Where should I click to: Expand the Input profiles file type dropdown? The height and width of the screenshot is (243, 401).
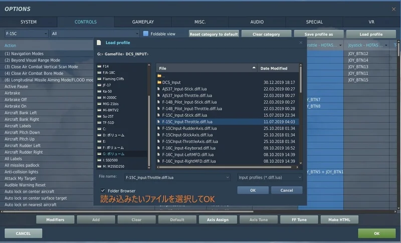[x=300, y=177]
